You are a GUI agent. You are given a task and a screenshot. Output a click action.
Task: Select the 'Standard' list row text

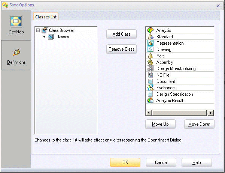tap(165, 37)
